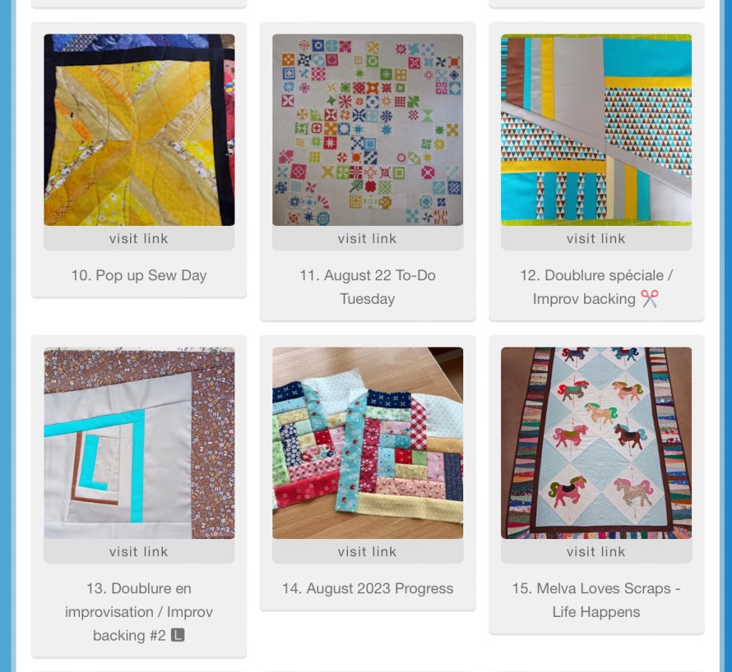Open the 11. August 22 To-Do Tuesday title
The height and width of the screenshot is (672, 732).
367,287
